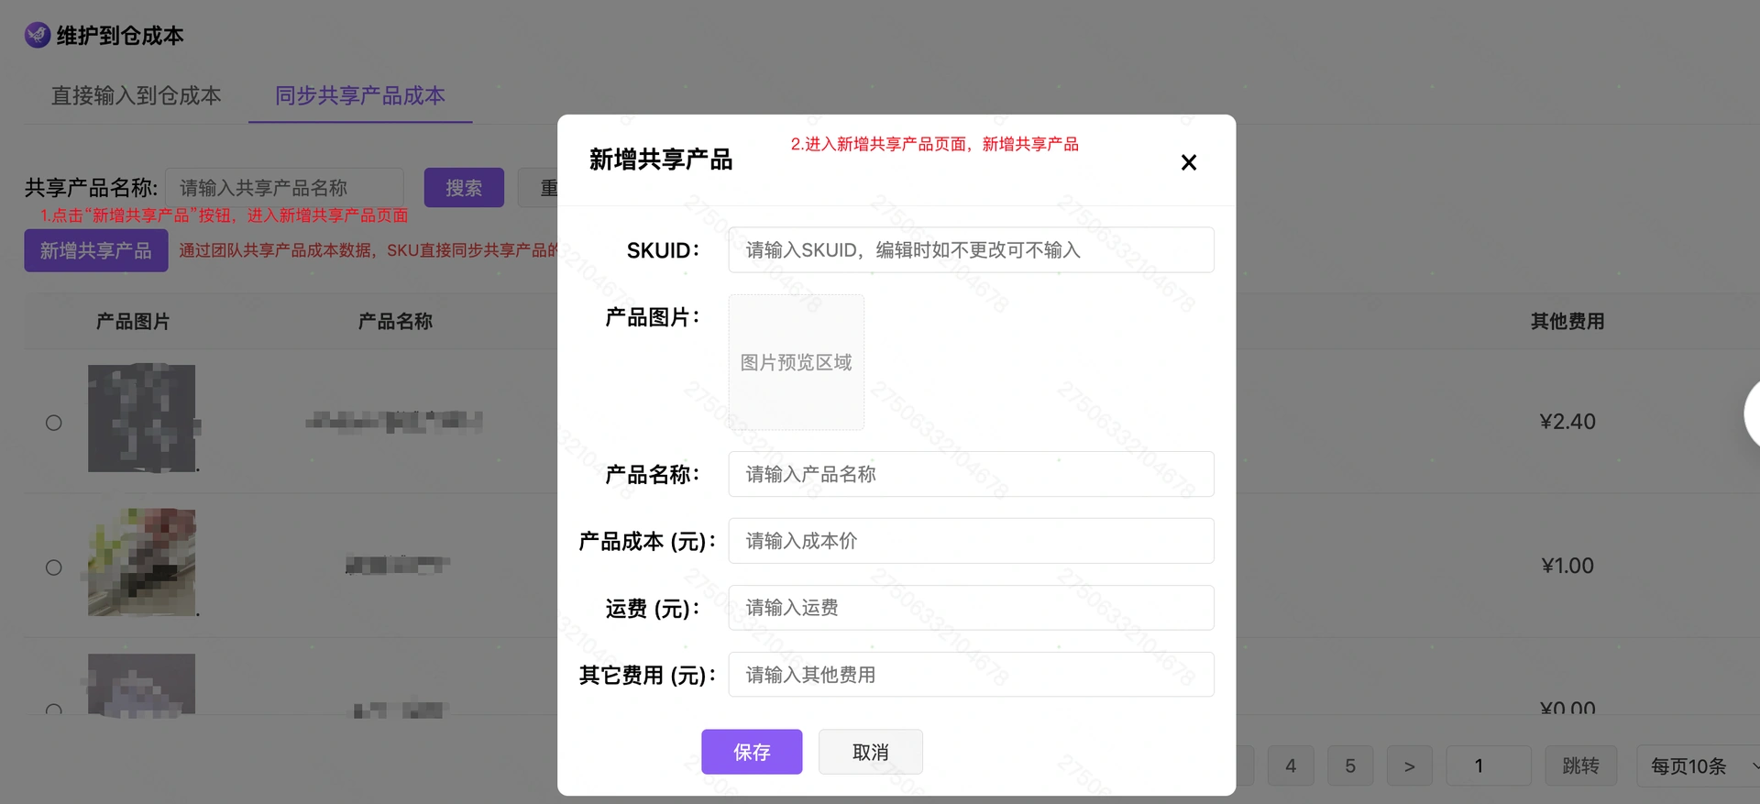Click the 产品名称 column header
The width and height of the screenshot is (1760, 804).
click(x=395, y=322)
